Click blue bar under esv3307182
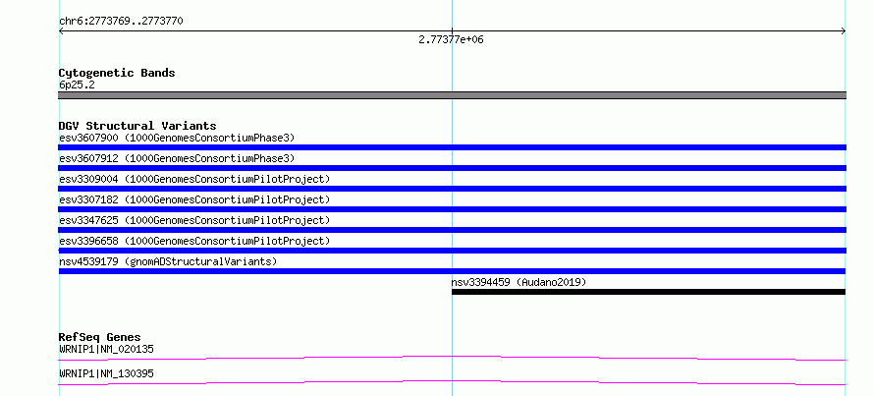The image size is (874, 396). tap(452, 209)
